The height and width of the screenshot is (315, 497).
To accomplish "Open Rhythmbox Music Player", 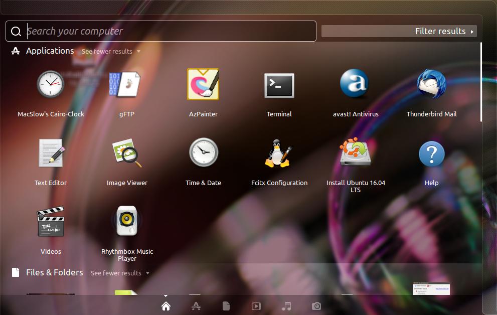I will [x=127, y=221].
